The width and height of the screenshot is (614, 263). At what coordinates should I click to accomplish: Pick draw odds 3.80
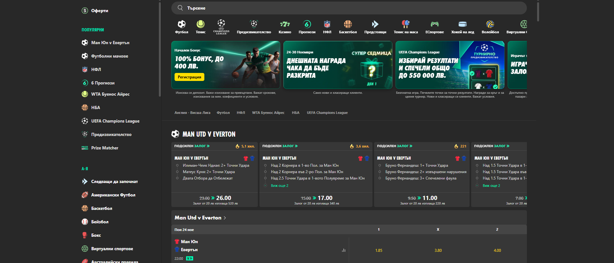(x=438, y=251)
